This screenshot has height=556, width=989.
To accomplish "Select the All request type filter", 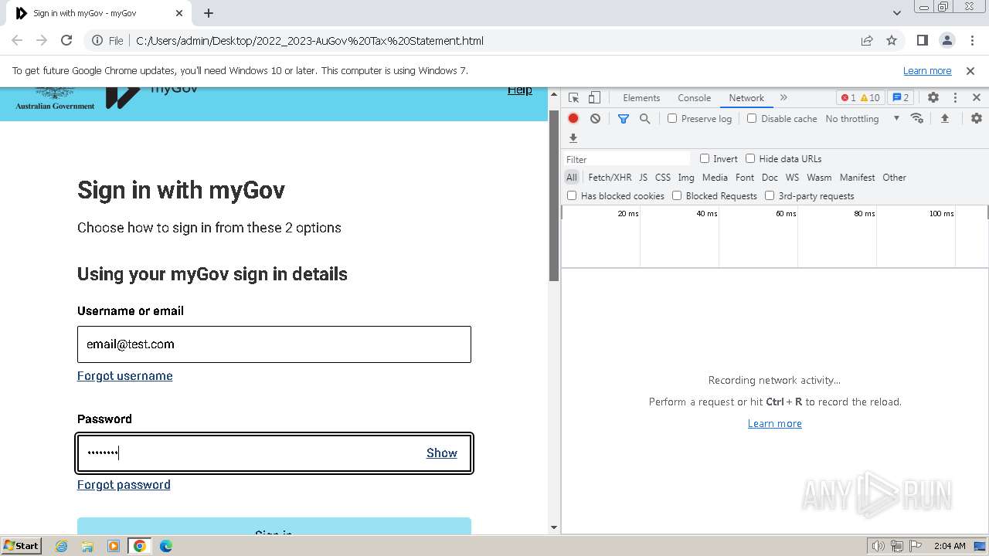I will [x=571, y=177].
